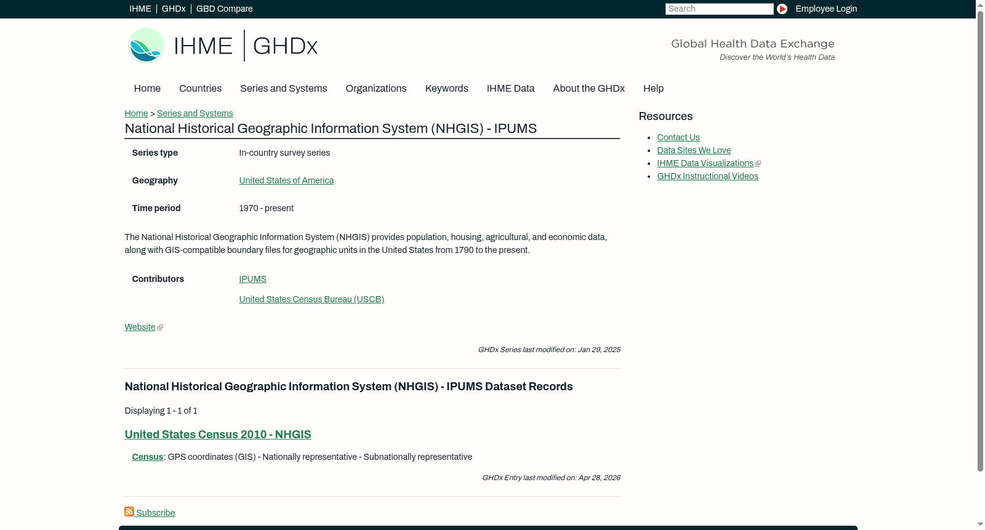Open the Employee Login link
The height and width of the screenshot is (530, 985).
[x=826, y=9]
